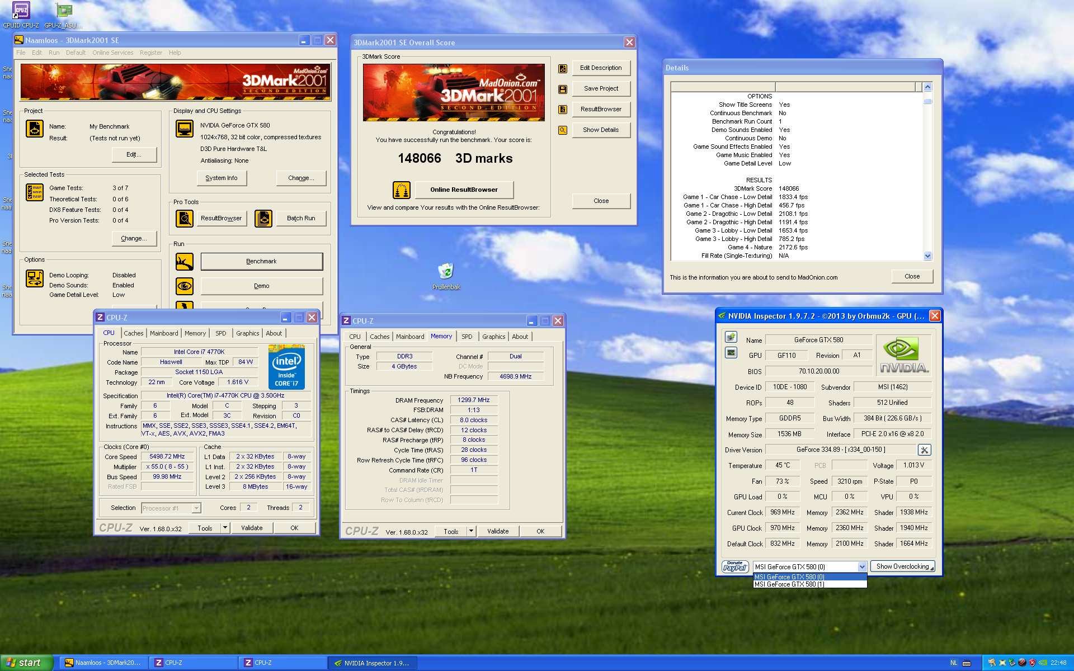The image size is (1074, 671).
Task: Click the Benchmark button
Action: pos(262,261)
